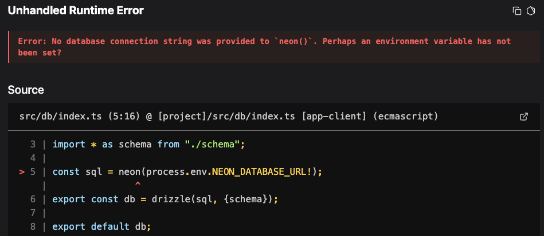Click the src/db/index.ts file path
544x236 pixels.
tap(53, 117)
